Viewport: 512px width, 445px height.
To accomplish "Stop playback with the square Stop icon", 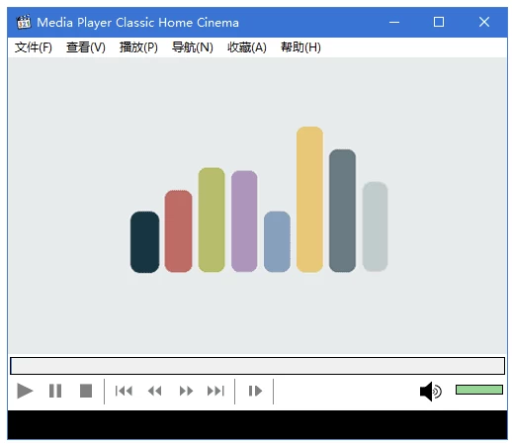I will click(86, 391).
